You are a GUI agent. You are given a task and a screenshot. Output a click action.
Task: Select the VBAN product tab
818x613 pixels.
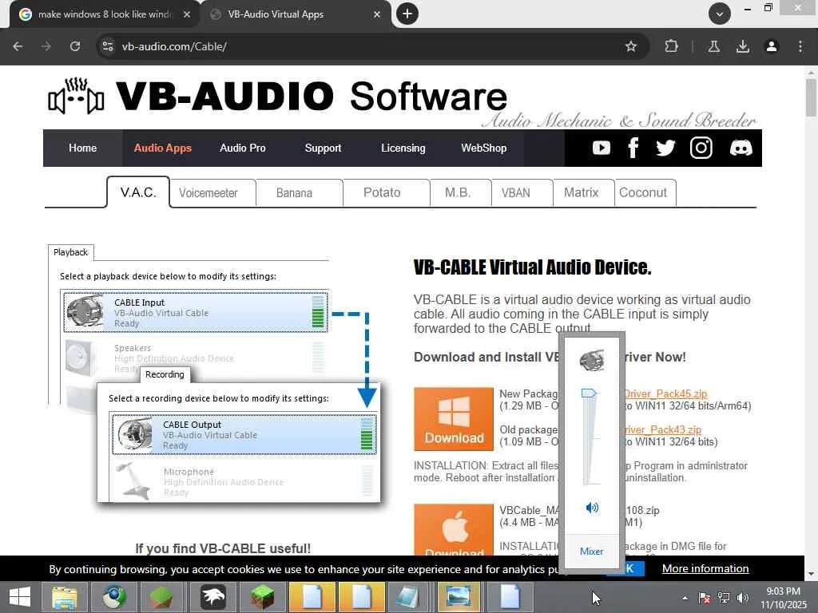tap(522, 193)
